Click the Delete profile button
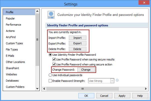The height and width of the screenshot is (101, 151). point(77,49)
